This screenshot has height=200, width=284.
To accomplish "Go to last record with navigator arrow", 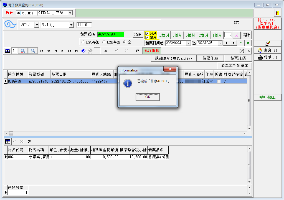I will click(x=77, y=51).
